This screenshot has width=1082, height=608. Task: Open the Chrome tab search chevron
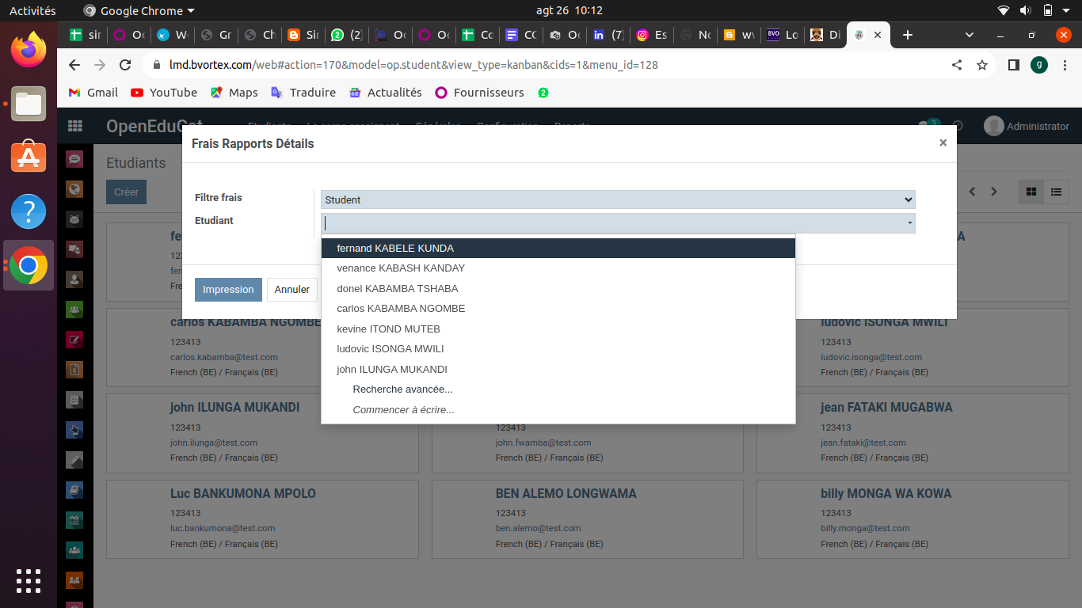[970, 35]
